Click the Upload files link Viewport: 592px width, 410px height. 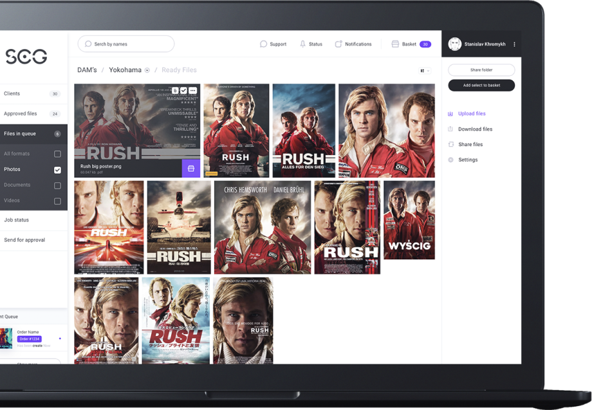(472, 114)
